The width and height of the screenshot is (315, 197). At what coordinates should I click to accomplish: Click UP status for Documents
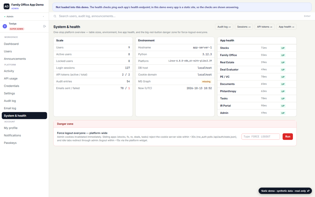tap(283, 84)
